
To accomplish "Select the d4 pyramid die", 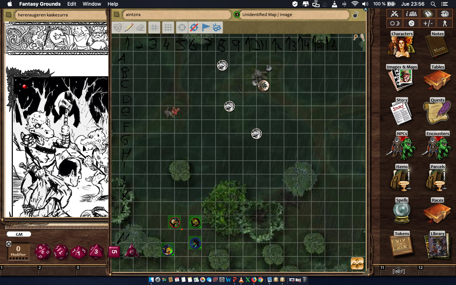I will [x=131, y=251].
